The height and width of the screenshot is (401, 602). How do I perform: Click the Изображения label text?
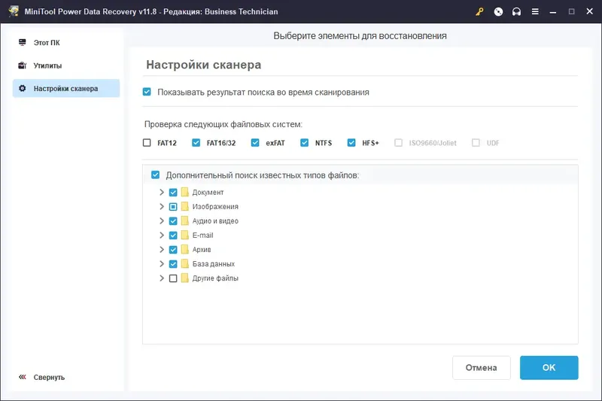tap(215, 206)
